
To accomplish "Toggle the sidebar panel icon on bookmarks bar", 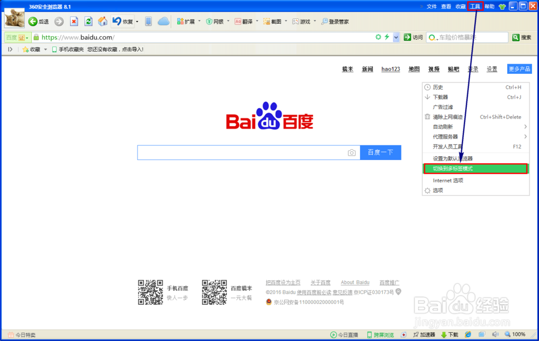I will point(10,50).
